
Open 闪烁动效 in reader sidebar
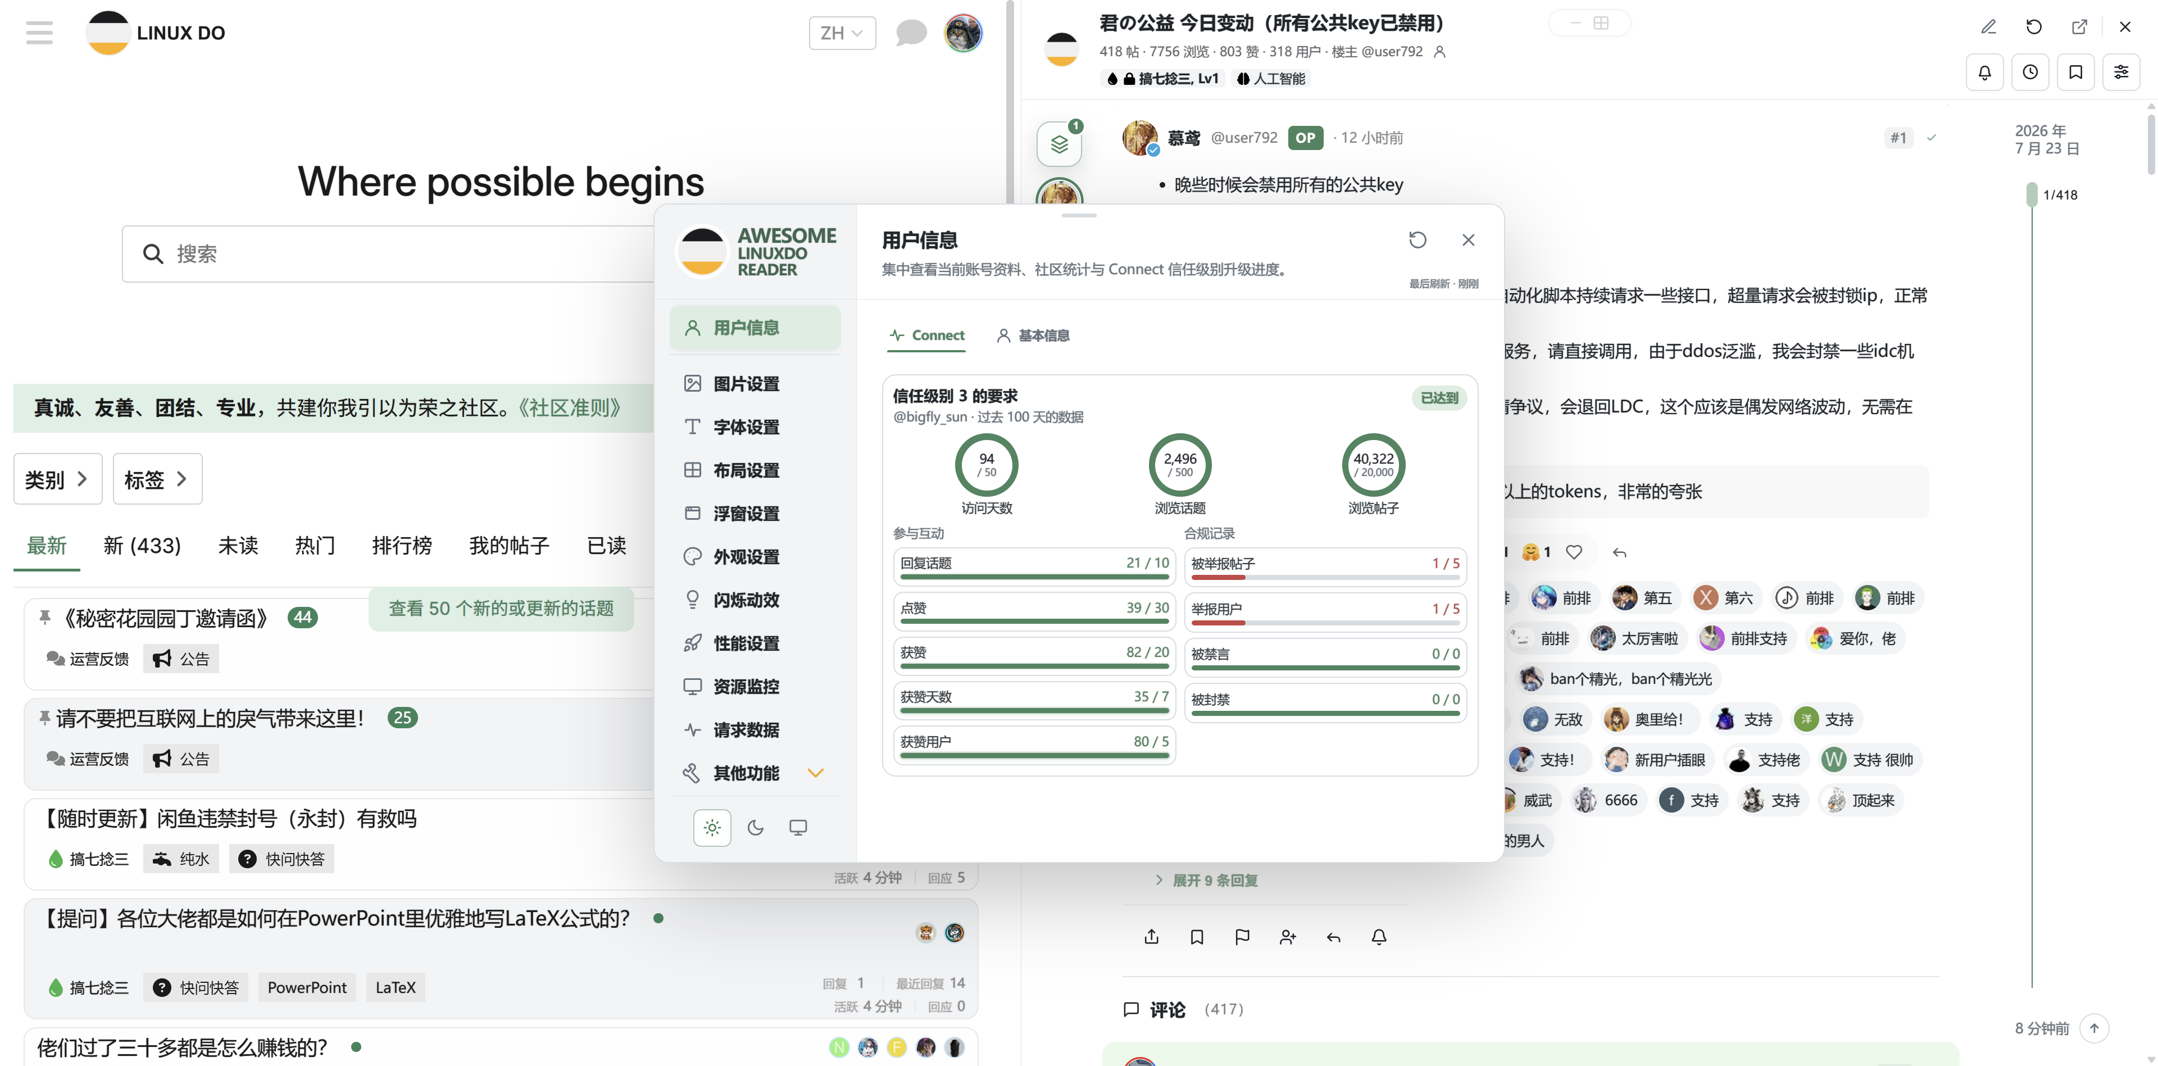click(x=755, y=600)
